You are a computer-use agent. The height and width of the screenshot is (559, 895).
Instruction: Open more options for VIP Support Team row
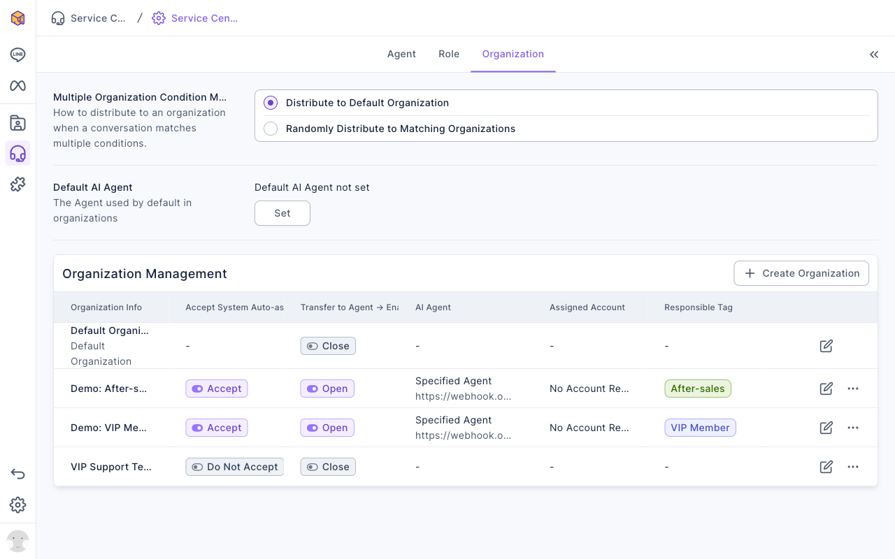coord(853,467)
